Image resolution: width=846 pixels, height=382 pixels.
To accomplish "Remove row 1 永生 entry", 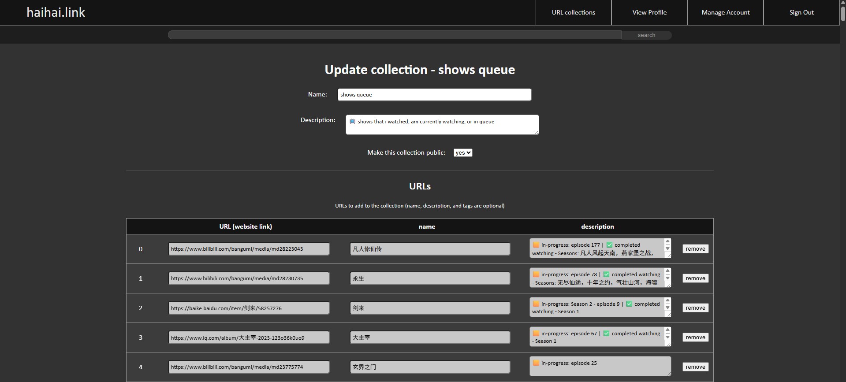I will click(695, 278).
